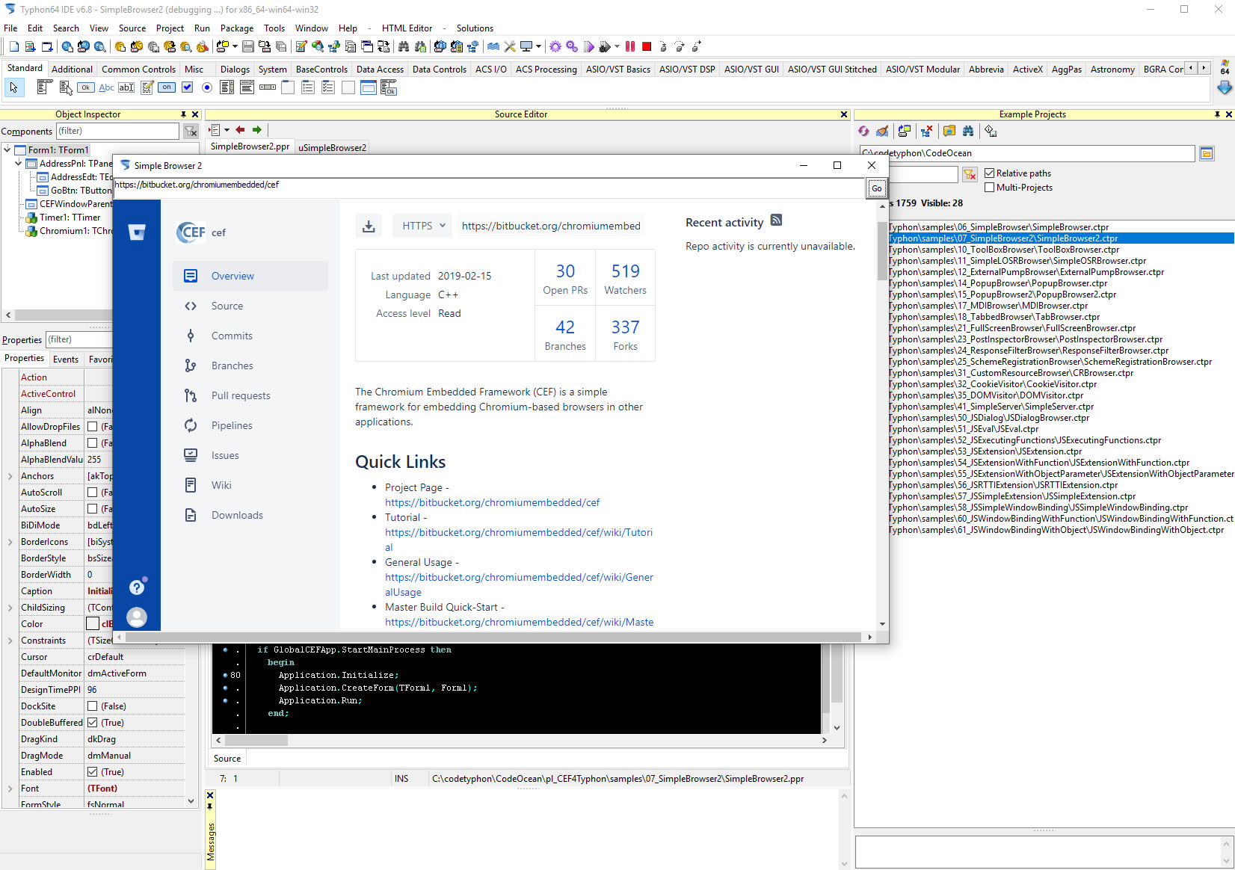Expand the Anchors property
1235x870 pixels.
pos(10,476)
